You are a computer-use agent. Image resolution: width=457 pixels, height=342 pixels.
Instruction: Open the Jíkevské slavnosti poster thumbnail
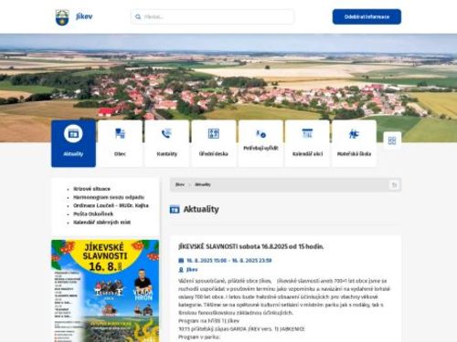pyautogui.click(x=105, y=291)
